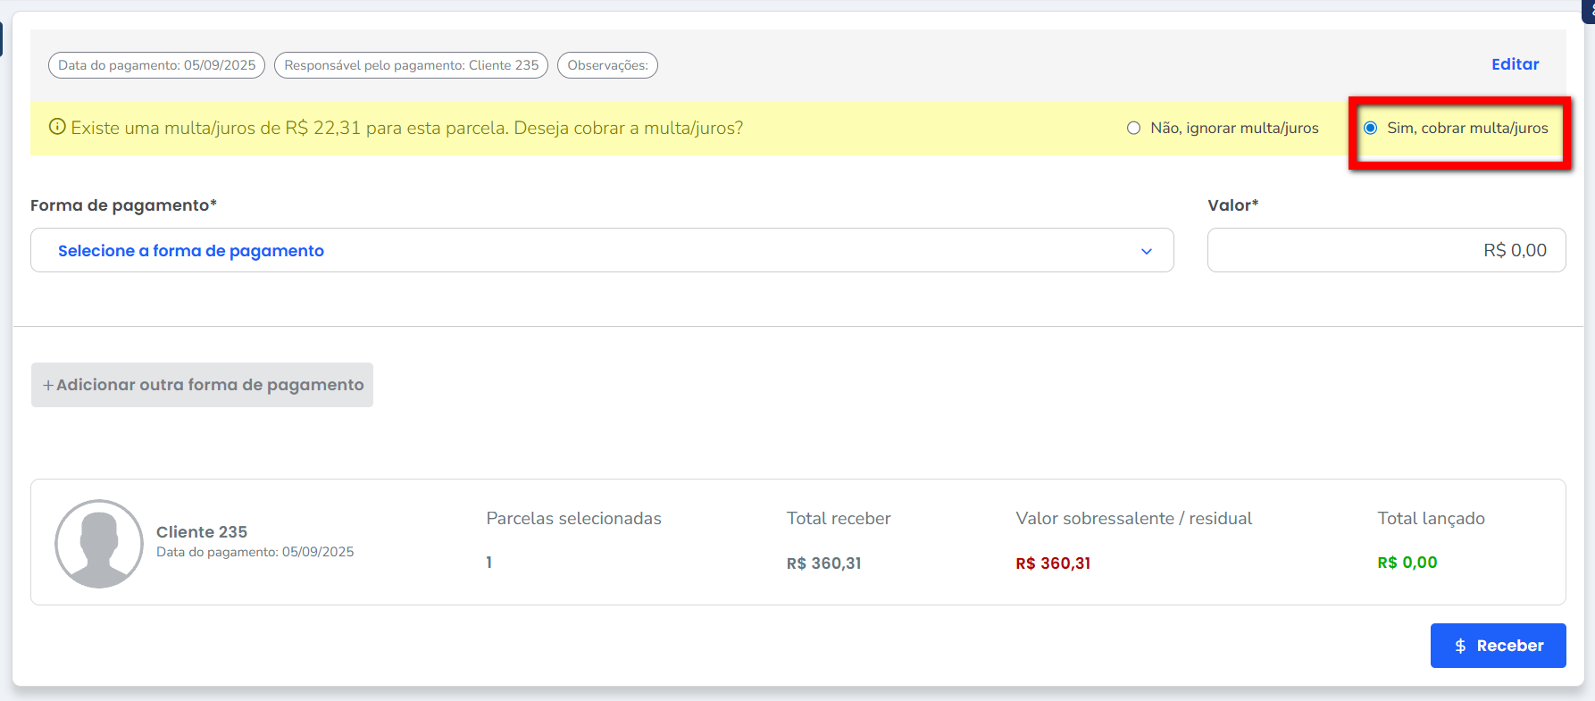
Task: Click the green Total lançado value
Action: 1407,563
